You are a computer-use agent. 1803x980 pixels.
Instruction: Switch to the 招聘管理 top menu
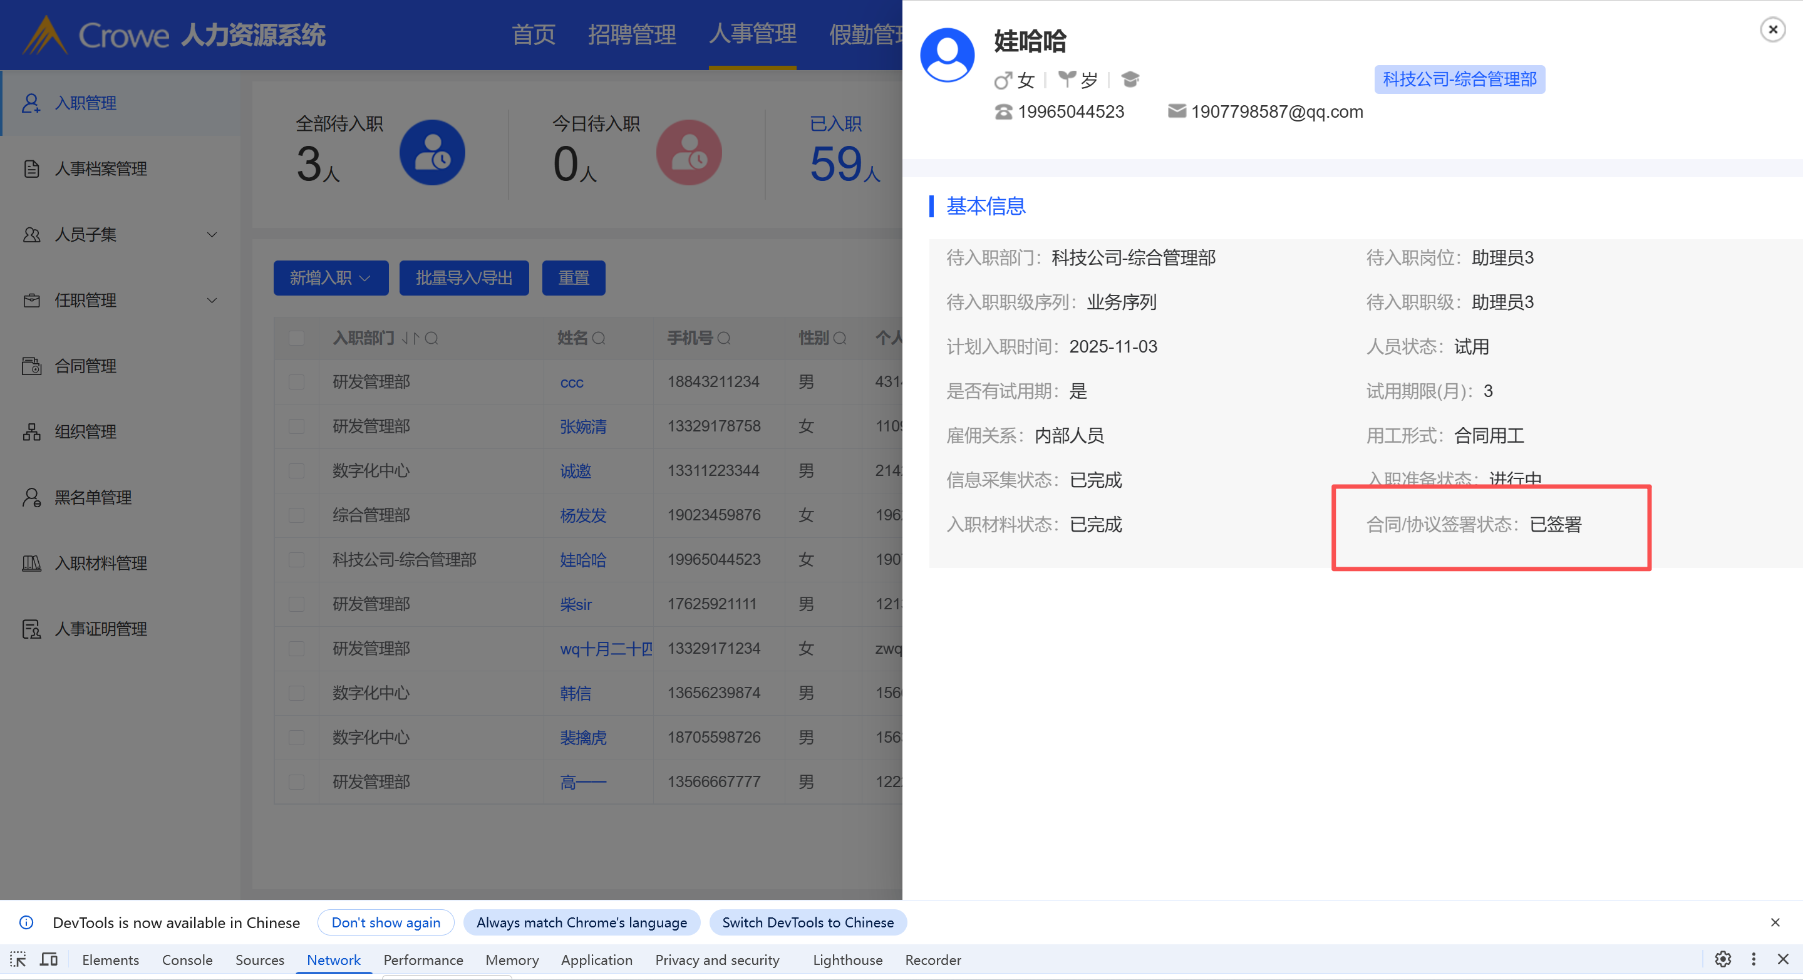click(631, 34)
